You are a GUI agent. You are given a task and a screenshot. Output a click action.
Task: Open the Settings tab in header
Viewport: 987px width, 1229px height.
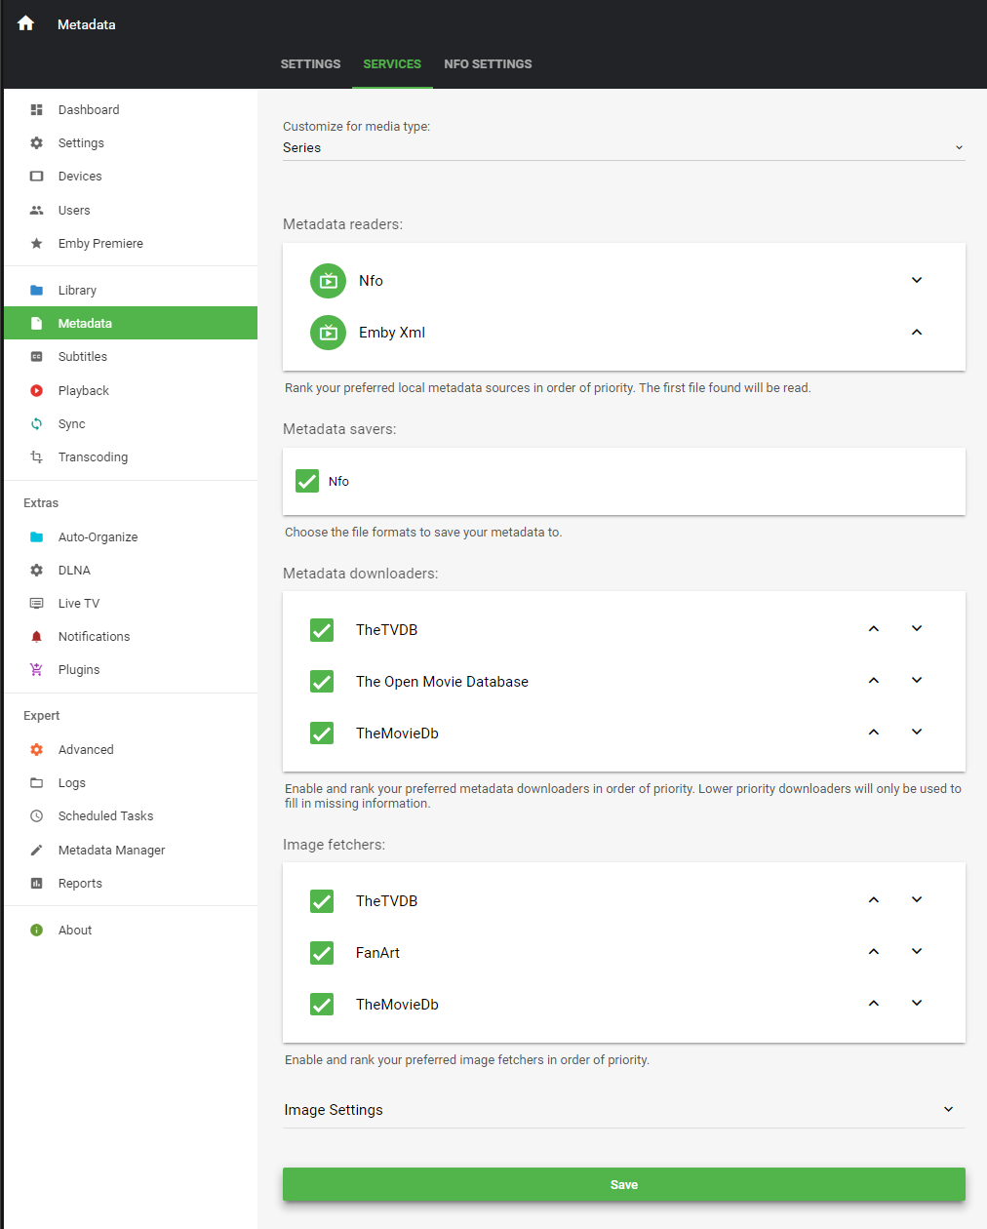click(x=310, y=64)
